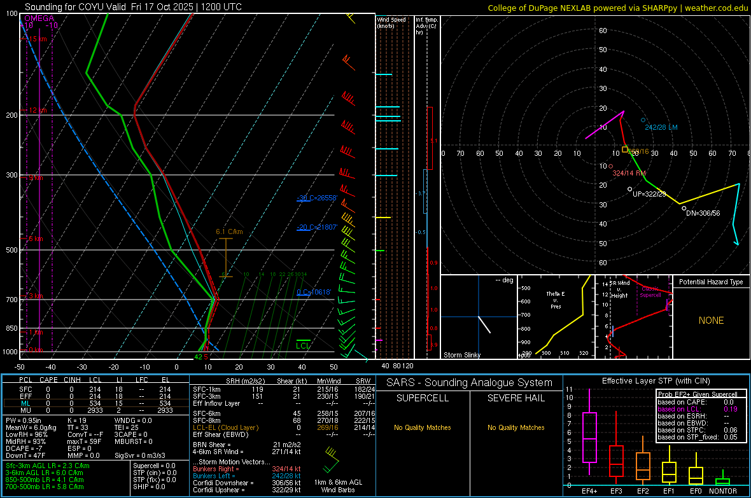751x498 pixels.
Task: Click the 'MU' parcel row label
Action: [25, 410]
